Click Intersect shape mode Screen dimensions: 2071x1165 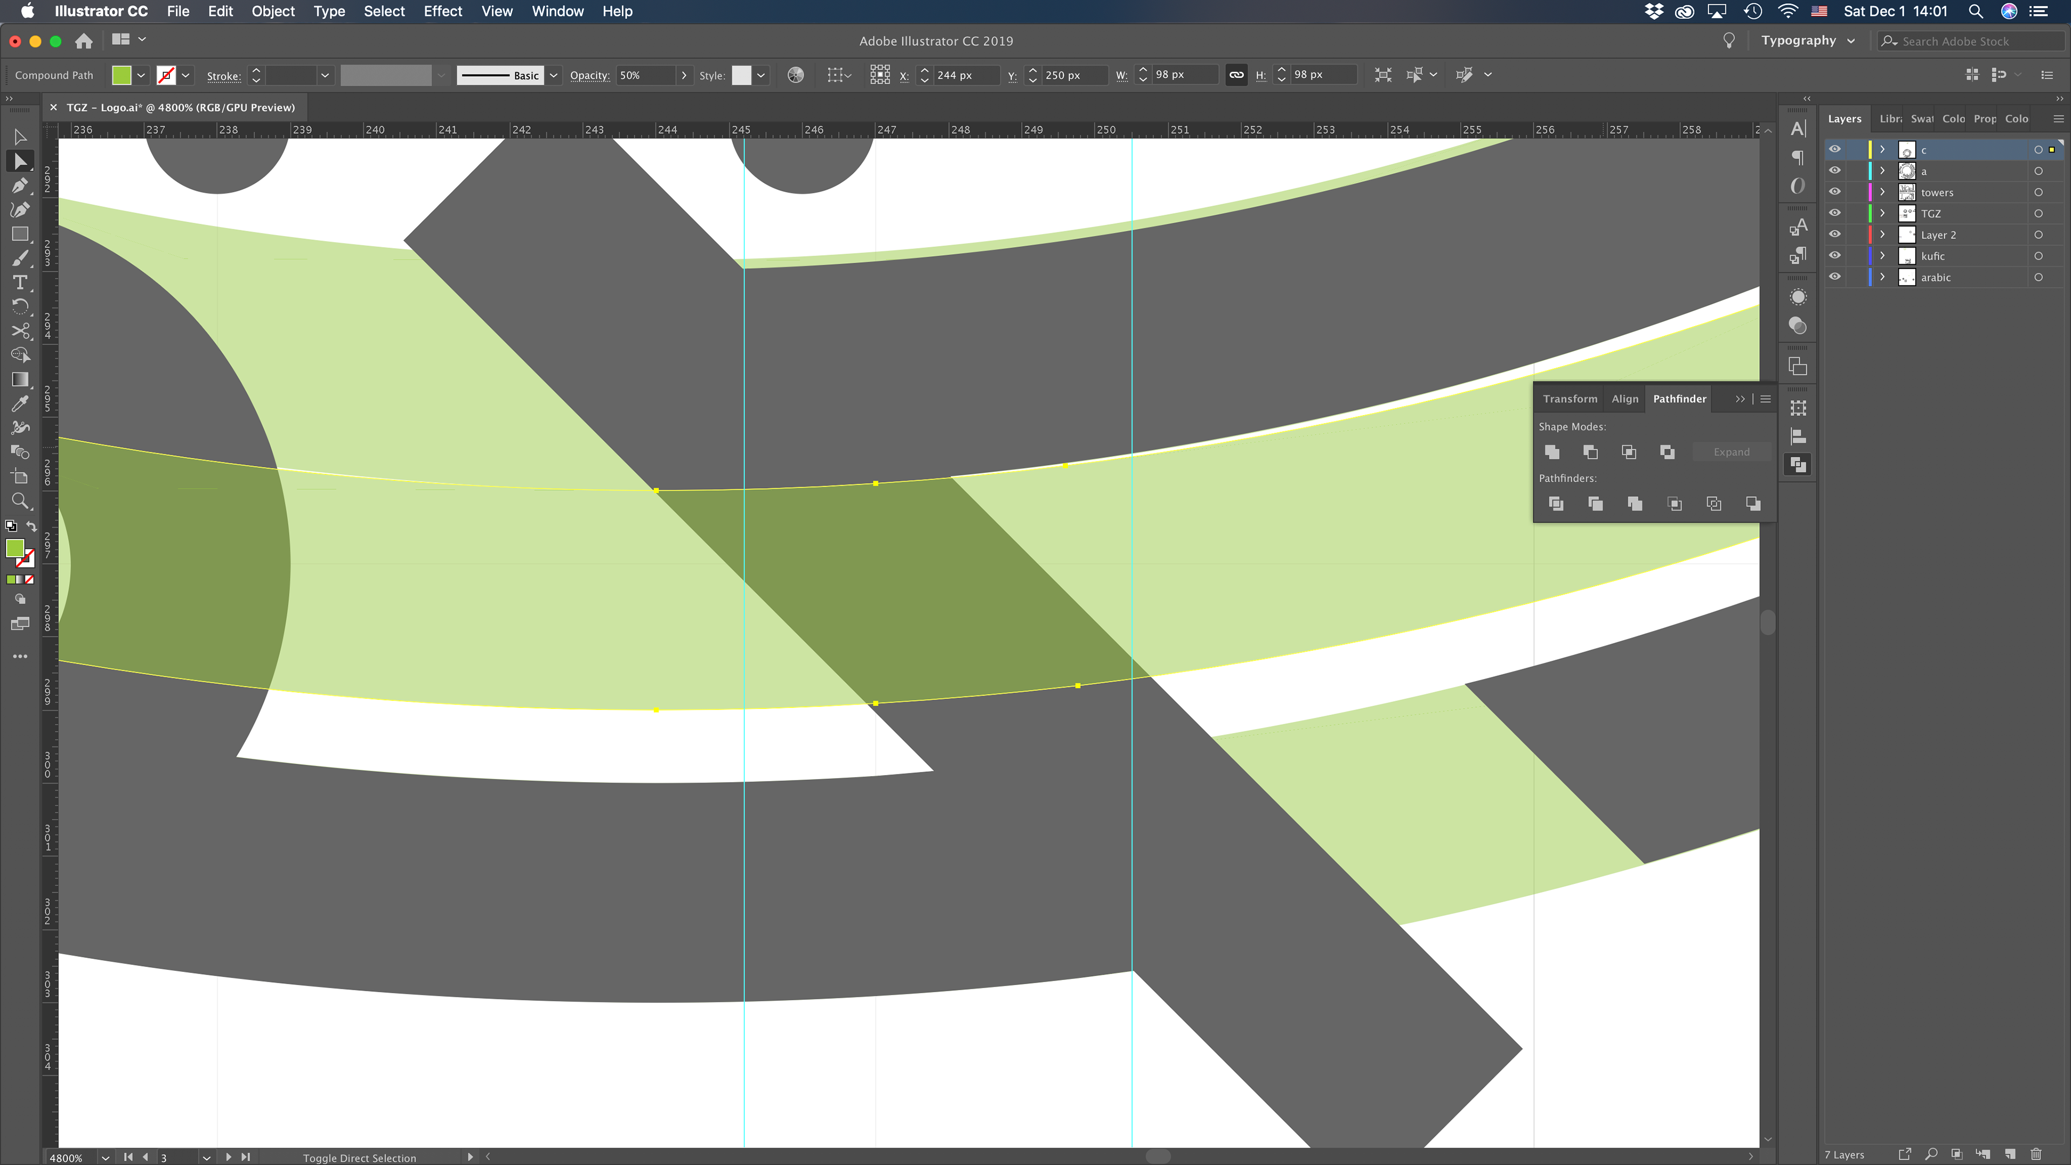point(1629,452)
